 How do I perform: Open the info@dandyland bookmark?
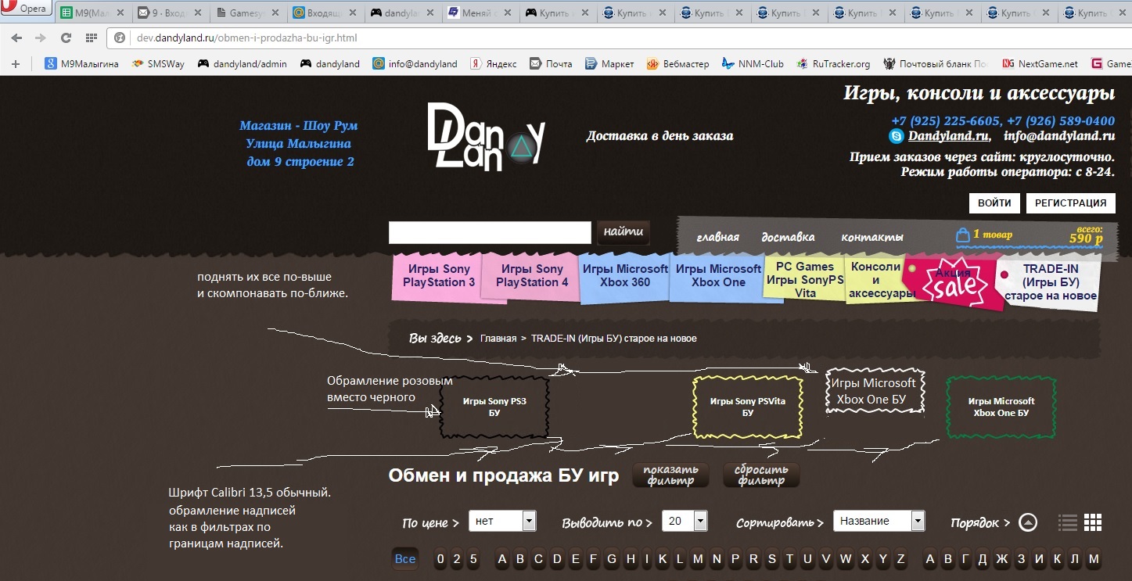point(415,64)
